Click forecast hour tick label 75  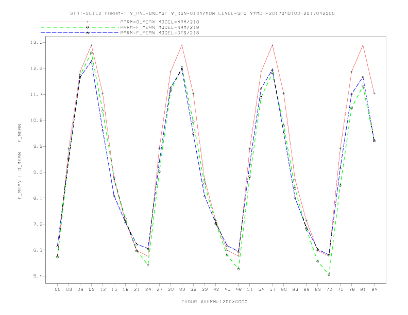point(341,289)
